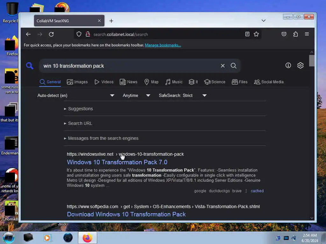
Task: Open a new tab with plus button
Action: point(111,21)
